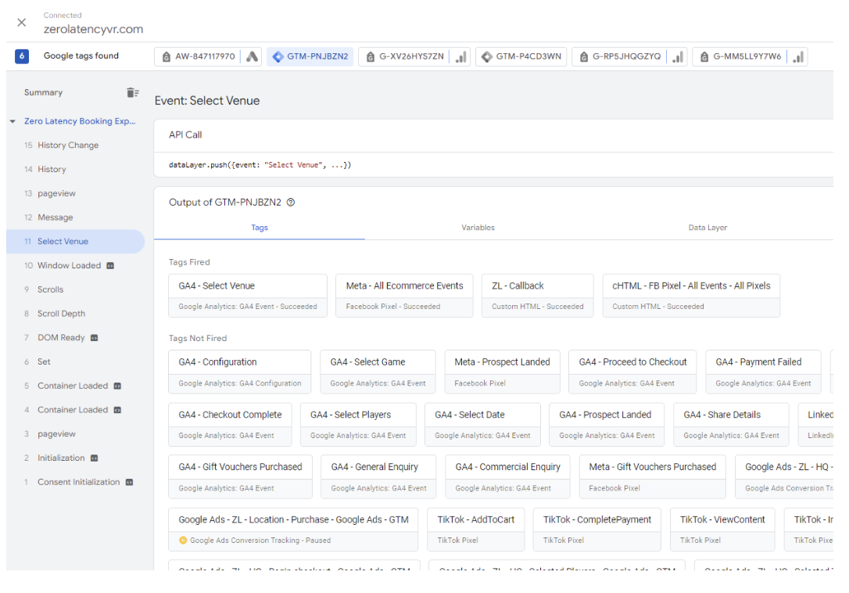Switch to the Variables tab
849x593 pixels.
click(x=478, y=228)
